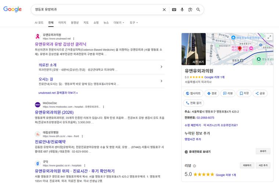Click the 굿닥 favicon

coord(37,164)
